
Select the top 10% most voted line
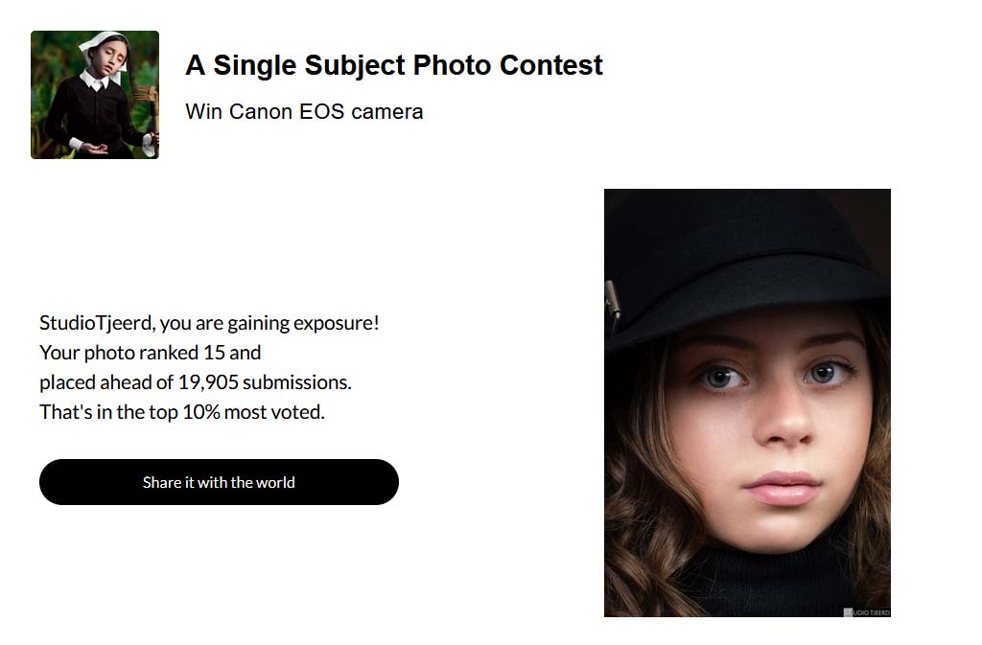(x=182, y=412)
